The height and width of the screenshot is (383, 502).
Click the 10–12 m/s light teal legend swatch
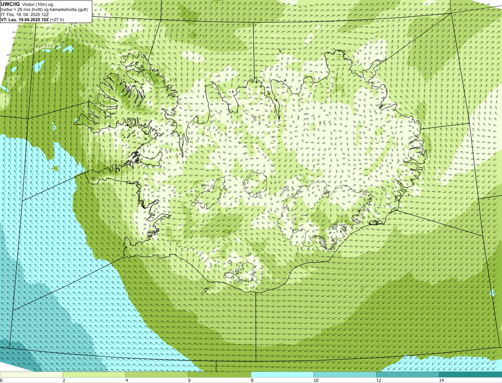coord(345,374)
